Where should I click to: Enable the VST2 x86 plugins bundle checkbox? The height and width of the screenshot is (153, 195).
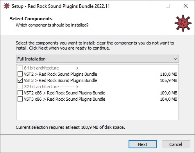tap(20, 93)
